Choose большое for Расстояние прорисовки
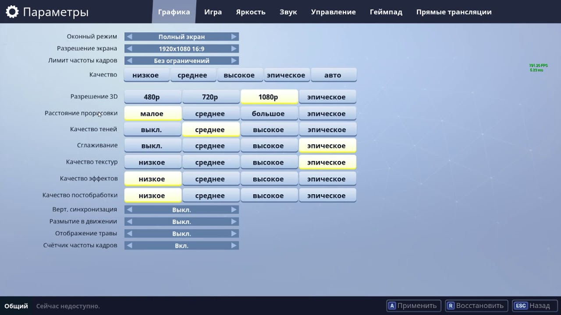The image size is (561, 315). click(x=269, y=113)
